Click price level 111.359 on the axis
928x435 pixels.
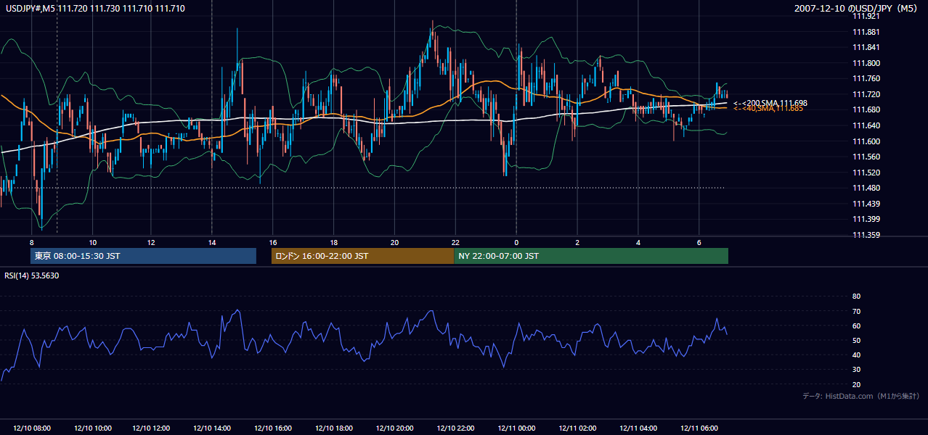click(867, 235)
